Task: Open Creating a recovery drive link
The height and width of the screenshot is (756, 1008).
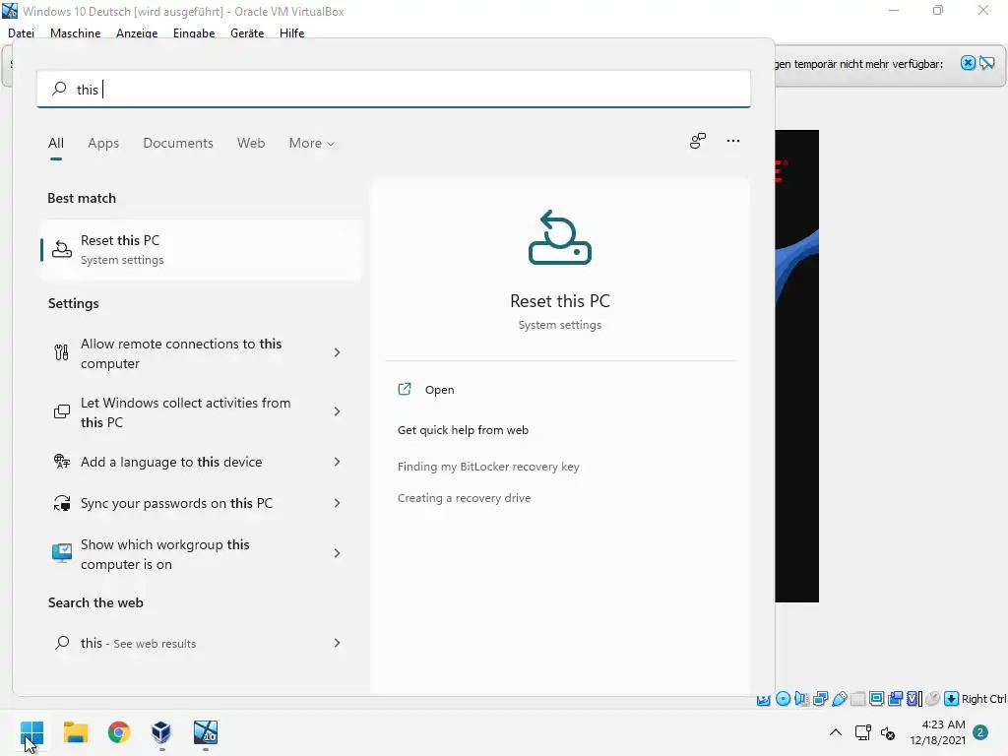Action: (x=464, y=497)
